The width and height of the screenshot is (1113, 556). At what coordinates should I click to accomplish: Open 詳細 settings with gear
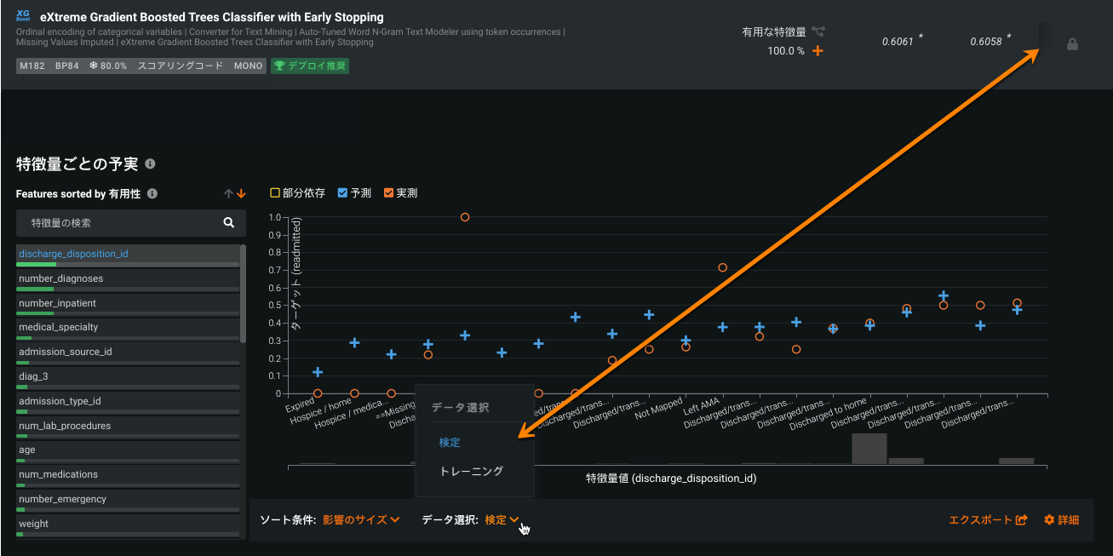(x=1062, y=520)
